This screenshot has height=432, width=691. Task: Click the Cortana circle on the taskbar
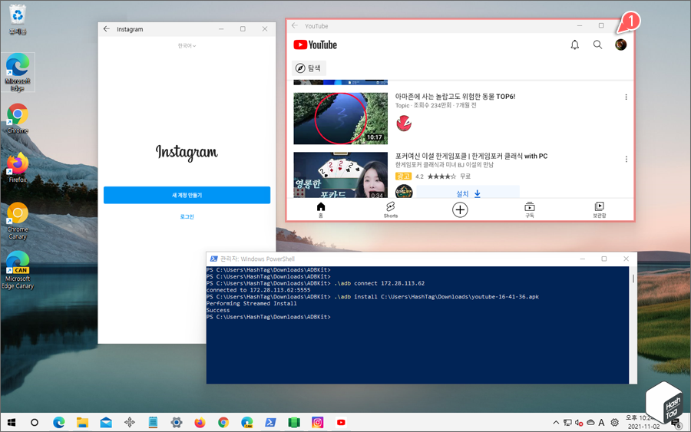[x=35, y=423]
